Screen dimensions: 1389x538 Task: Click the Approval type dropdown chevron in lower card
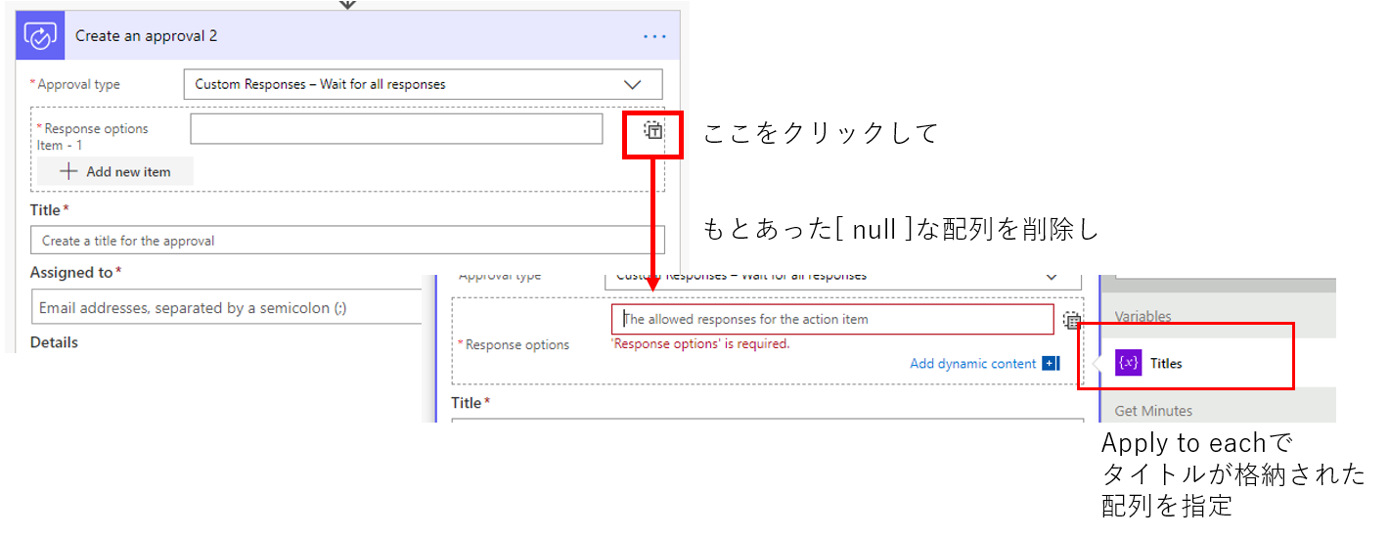1052,277
